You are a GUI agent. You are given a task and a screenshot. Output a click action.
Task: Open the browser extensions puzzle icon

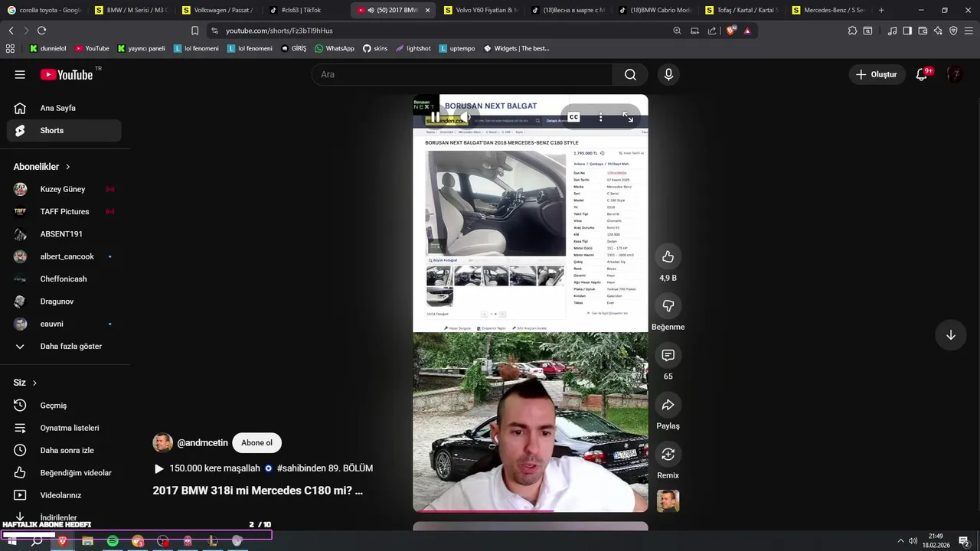[852, 31]
